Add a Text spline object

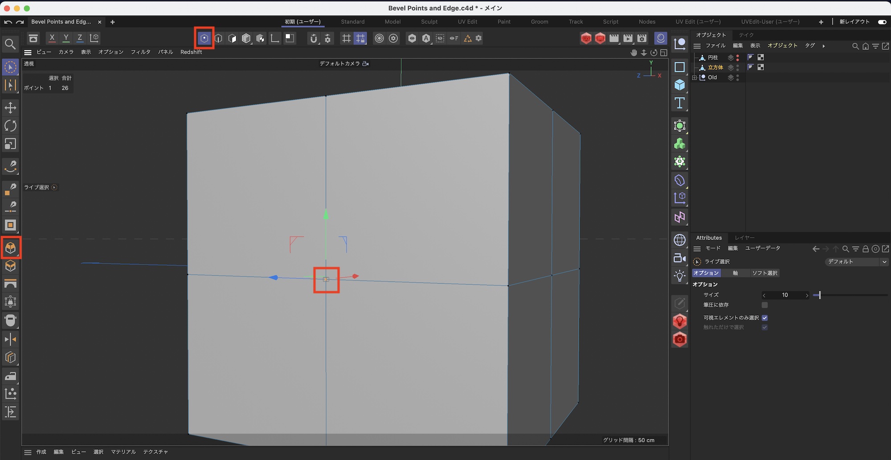coord(679,103)
